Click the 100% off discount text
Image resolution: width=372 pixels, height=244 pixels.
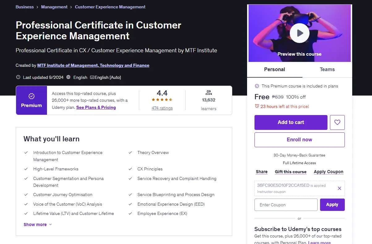pos(296,97)
